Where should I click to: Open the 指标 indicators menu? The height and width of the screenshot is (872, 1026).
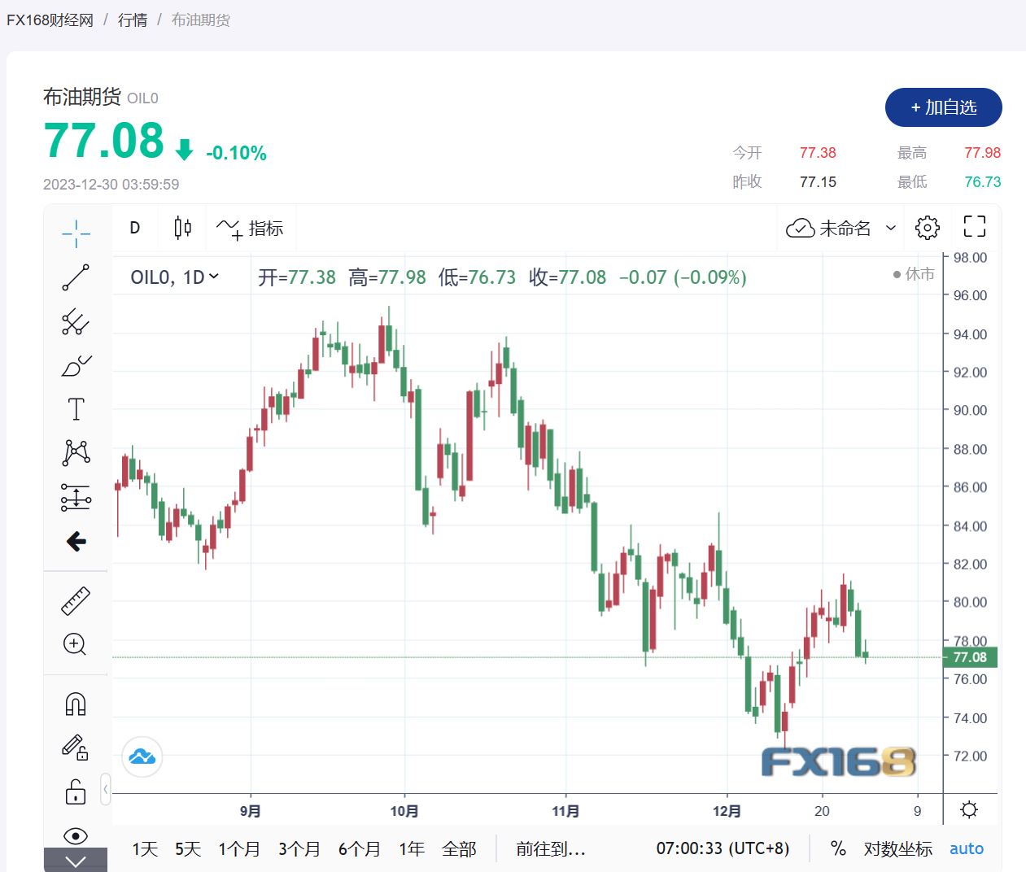251,228
